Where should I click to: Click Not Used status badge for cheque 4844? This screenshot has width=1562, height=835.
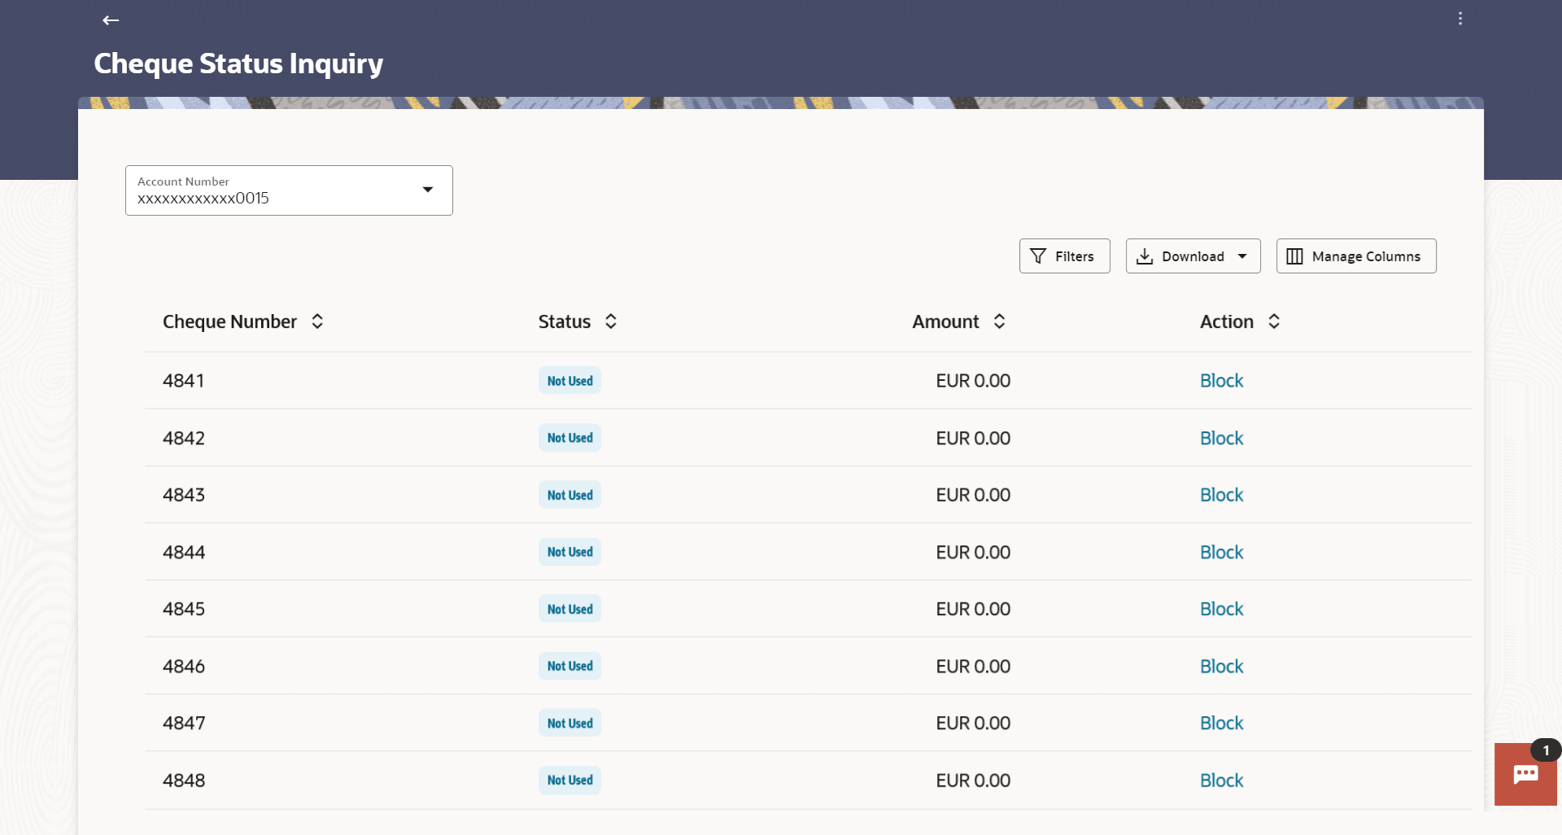569,552
